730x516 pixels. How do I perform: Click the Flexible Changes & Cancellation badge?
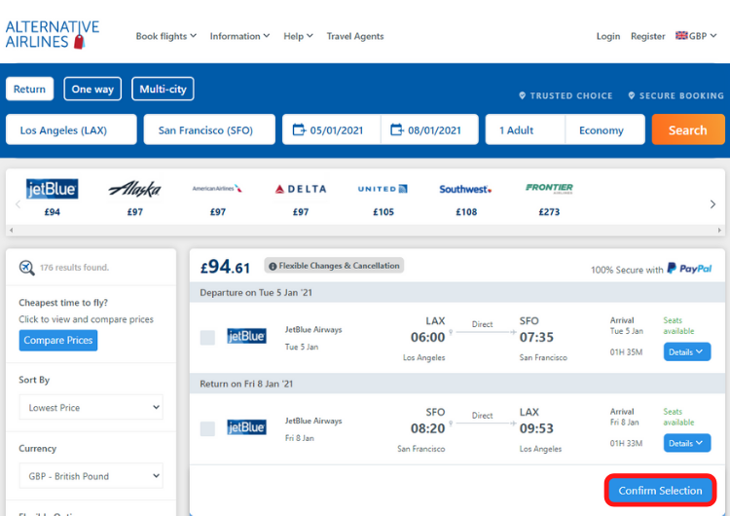[334, 266]
